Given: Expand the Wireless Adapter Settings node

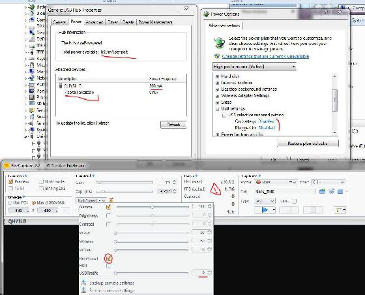Looking at the screenshot, I should point(217,96).
